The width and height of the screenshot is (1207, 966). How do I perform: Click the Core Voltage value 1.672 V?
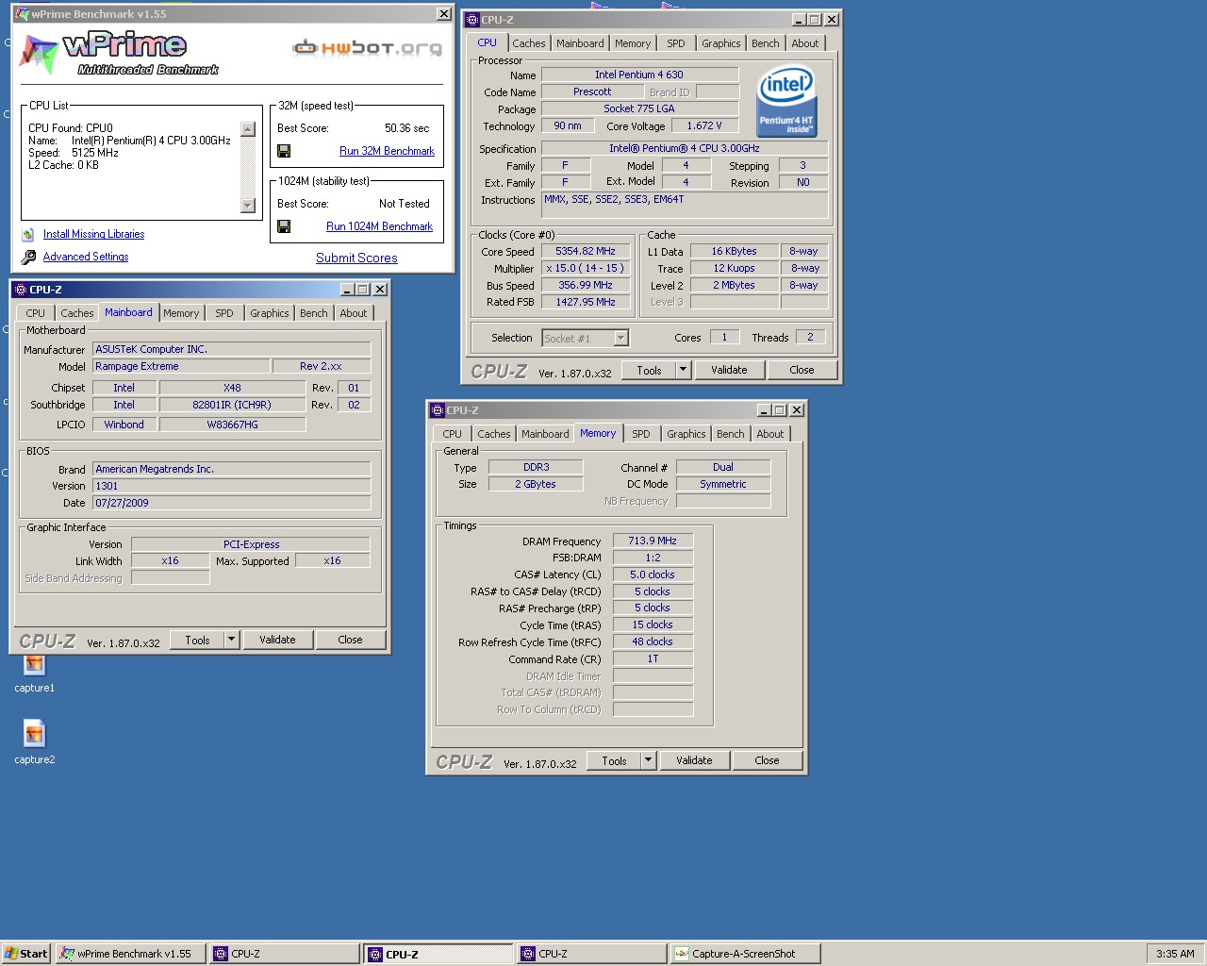pyautogui.click(x=704, y=125)
